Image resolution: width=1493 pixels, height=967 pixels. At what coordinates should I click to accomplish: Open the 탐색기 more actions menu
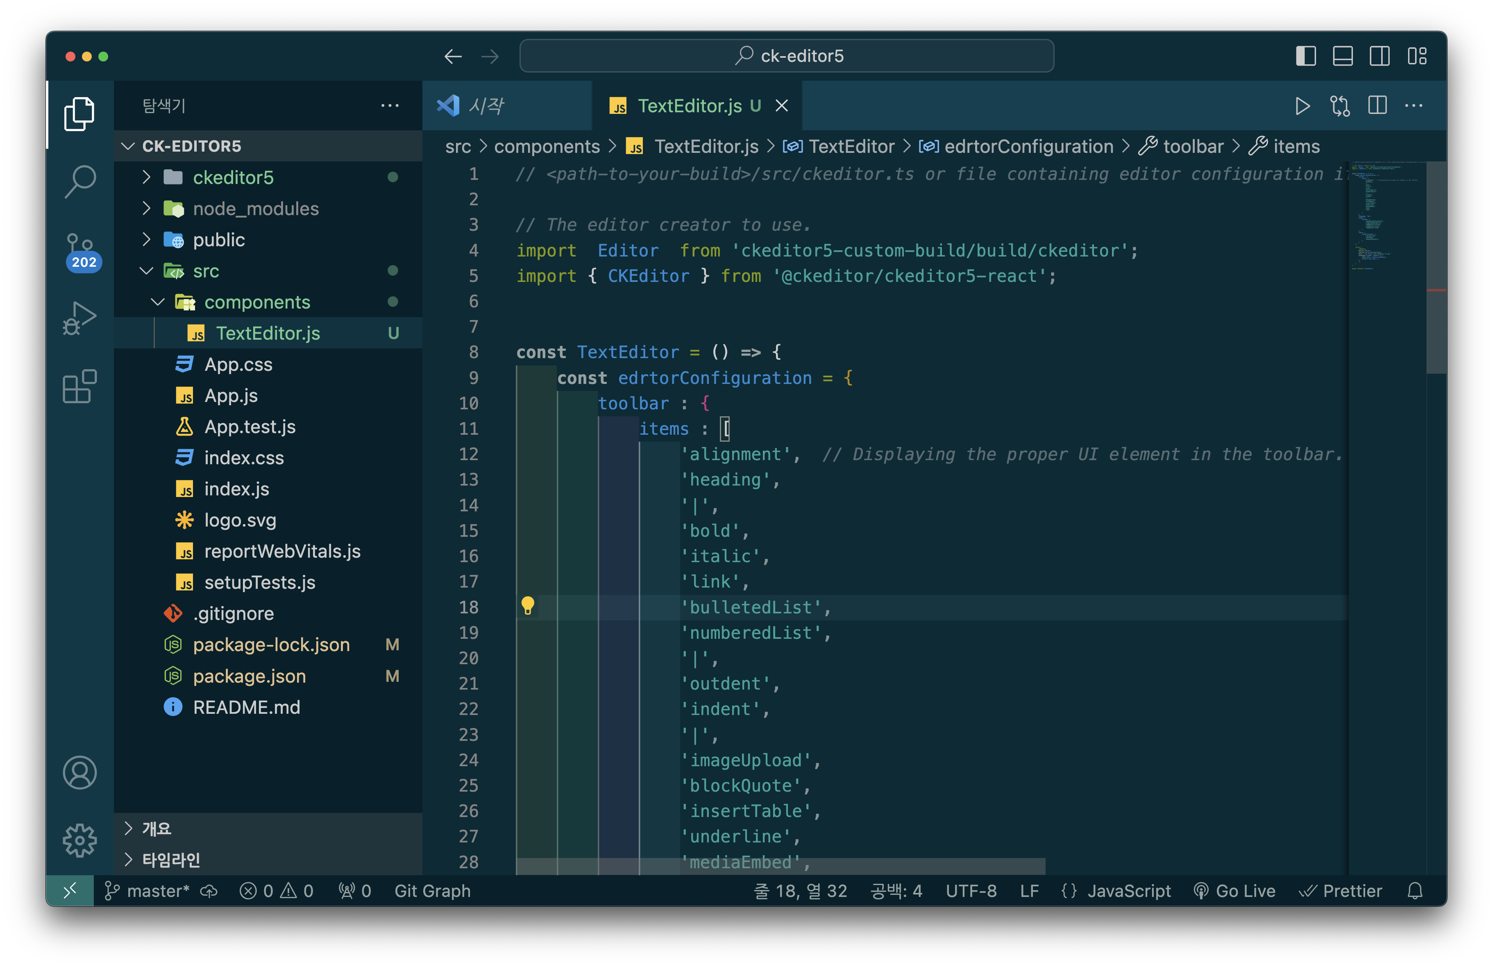(x=390, y=106)
